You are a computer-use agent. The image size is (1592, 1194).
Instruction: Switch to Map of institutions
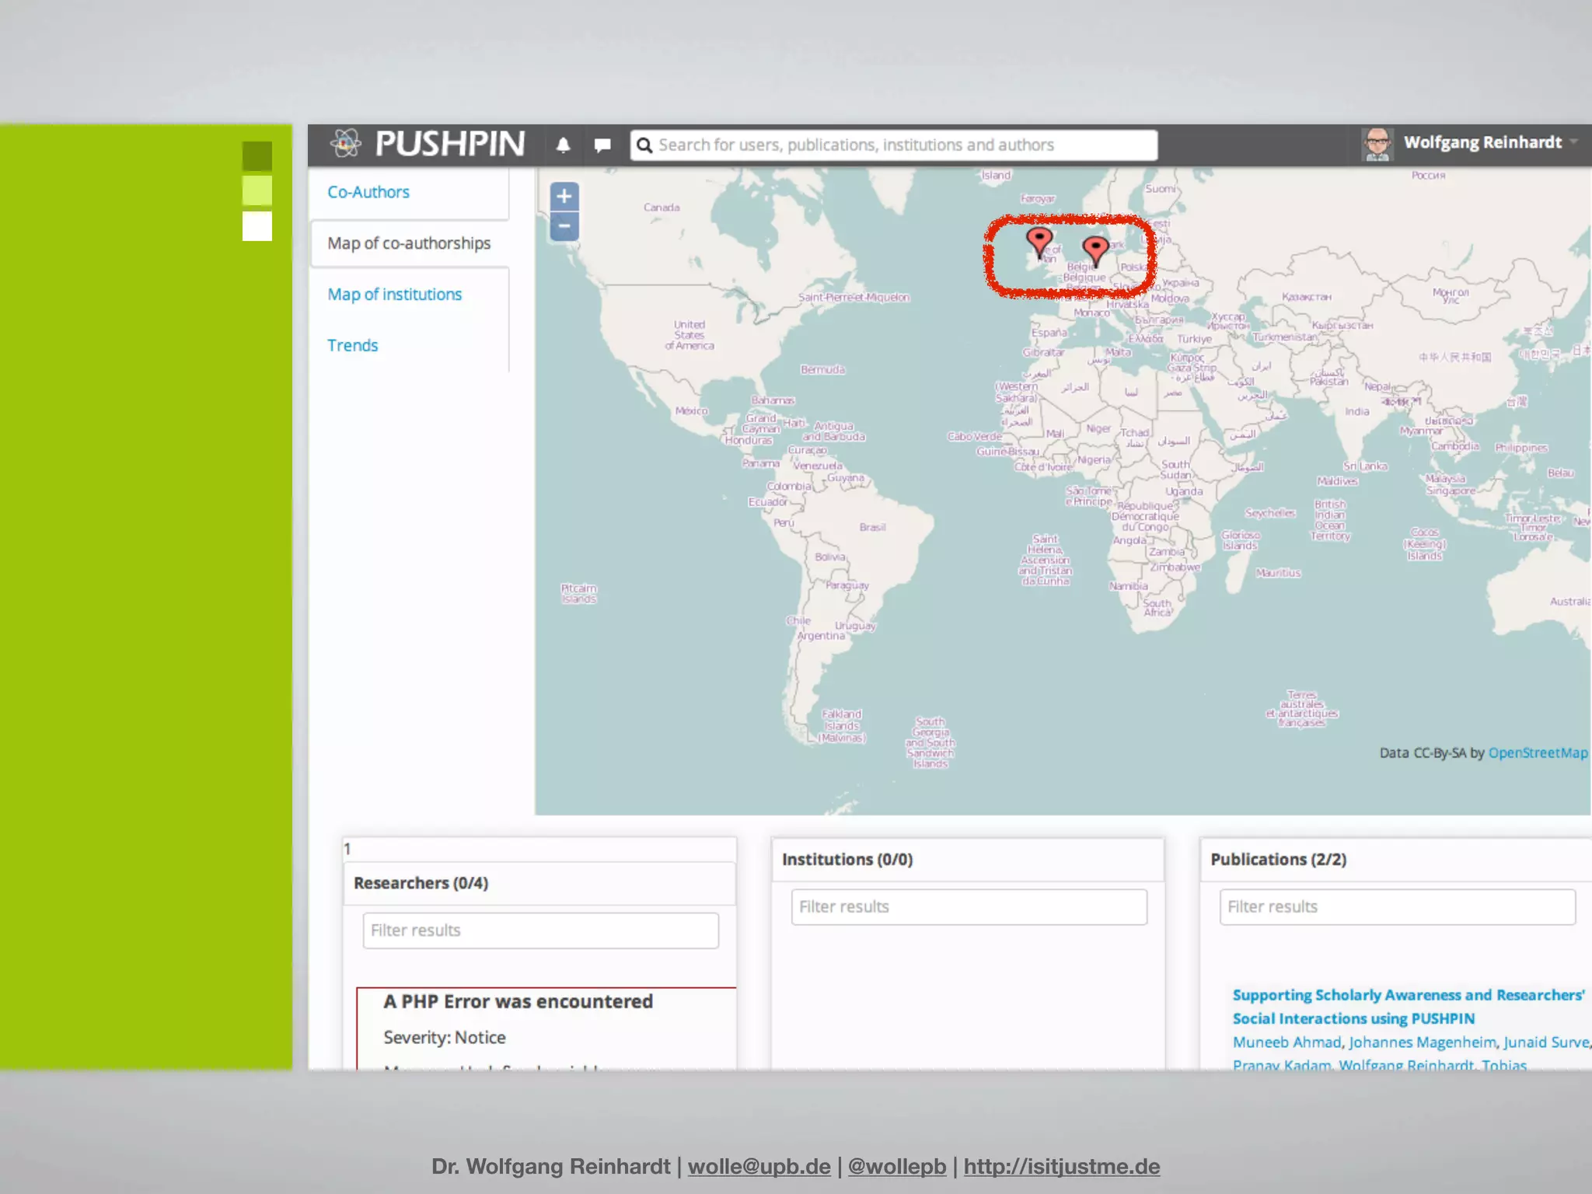point(394,295)
